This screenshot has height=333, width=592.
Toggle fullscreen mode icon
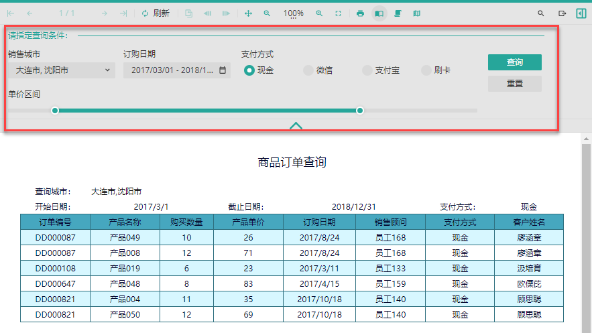tap(339, 13)
